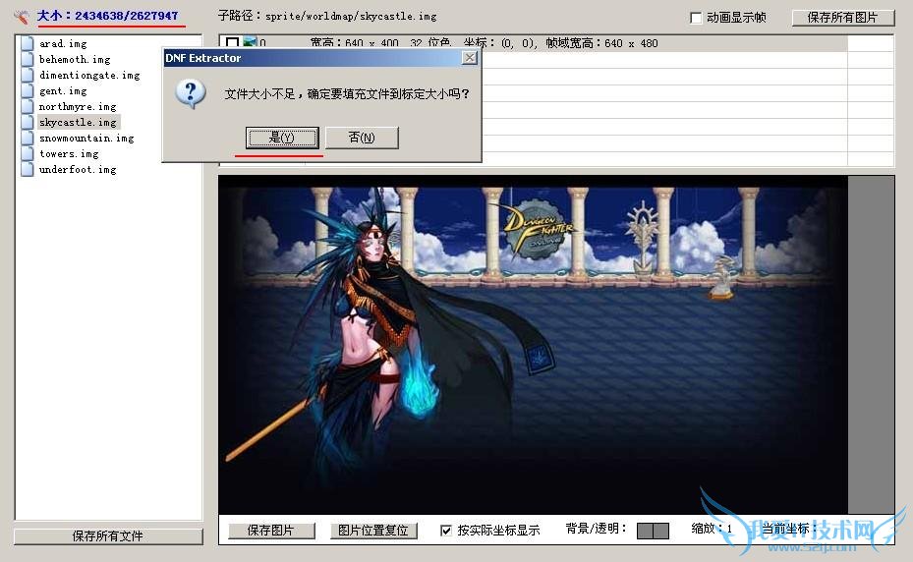Select towers.img in the file list

[69, 153]
